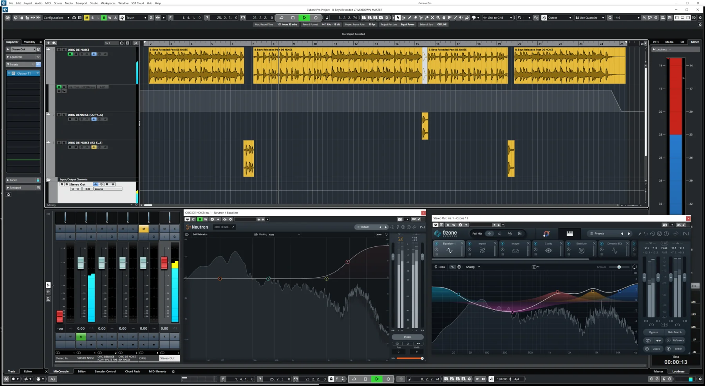Expand the Notepad inspector section
Screen dimensions: 705x386
23,188
